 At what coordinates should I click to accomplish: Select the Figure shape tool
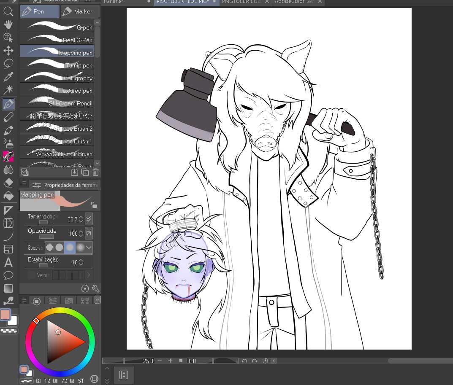8,210
